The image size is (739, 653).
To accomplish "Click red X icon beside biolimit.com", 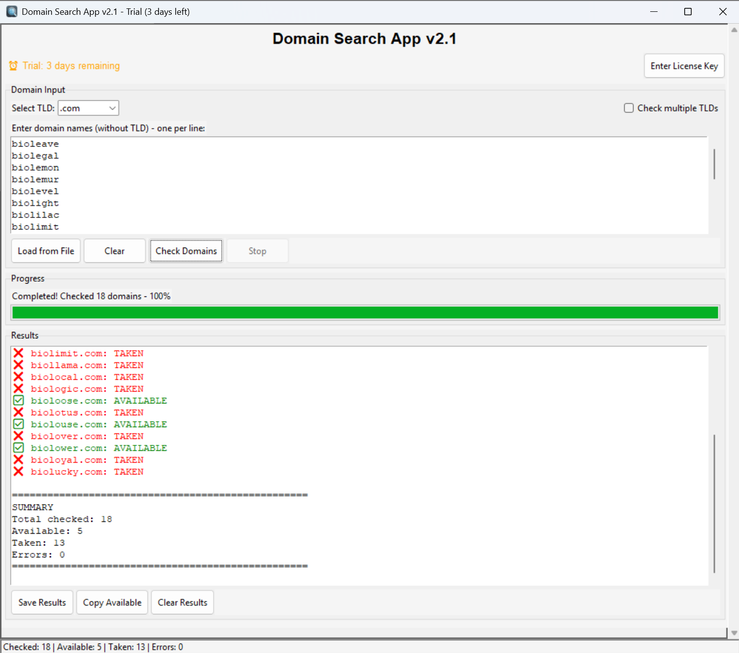I will 18,353.
